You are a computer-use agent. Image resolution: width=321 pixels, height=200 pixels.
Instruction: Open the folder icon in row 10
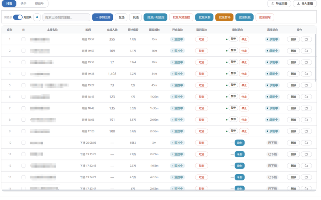[306, 143]
